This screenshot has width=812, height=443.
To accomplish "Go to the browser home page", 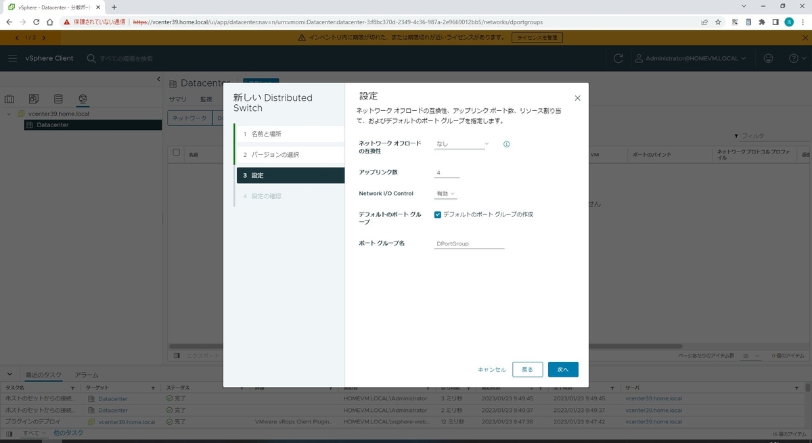I will tap(51, 22).
